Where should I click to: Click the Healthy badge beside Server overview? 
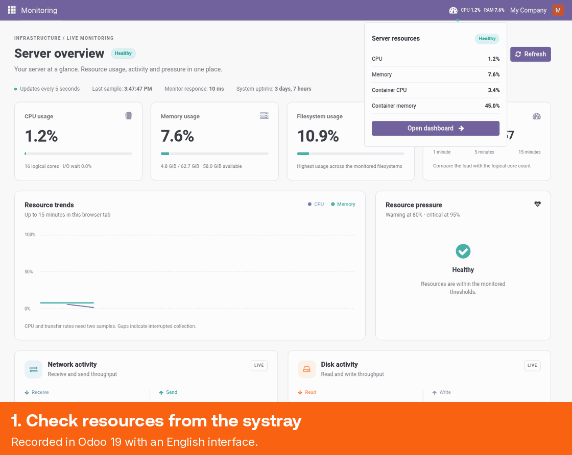click(x=123, y=54)
